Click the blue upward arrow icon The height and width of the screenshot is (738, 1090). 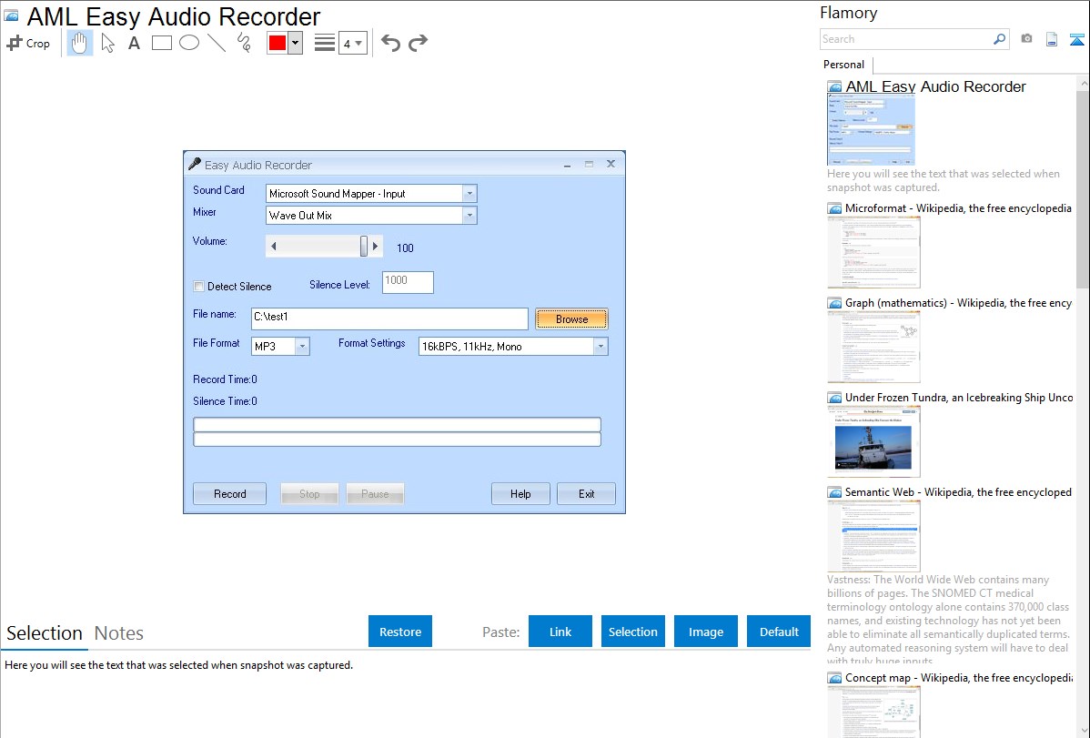(x=1076, y=39)
